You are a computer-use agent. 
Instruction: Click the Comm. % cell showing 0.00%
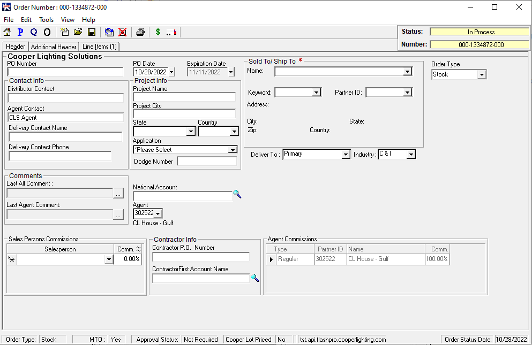(x=128, y=259)
